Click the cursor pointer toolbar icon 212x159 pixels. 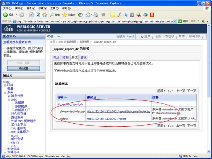[126, 15]
